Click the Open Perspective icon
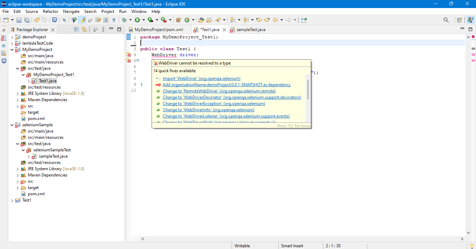 [x=459, y=20]
